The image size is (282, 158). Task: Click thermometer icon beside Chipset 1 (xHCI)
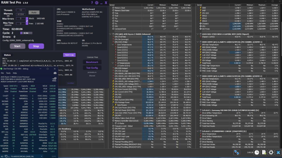point(201,37)
